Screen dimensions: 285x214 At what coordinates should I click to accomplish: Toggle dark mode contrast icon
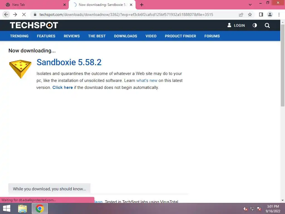pos(255,25)
